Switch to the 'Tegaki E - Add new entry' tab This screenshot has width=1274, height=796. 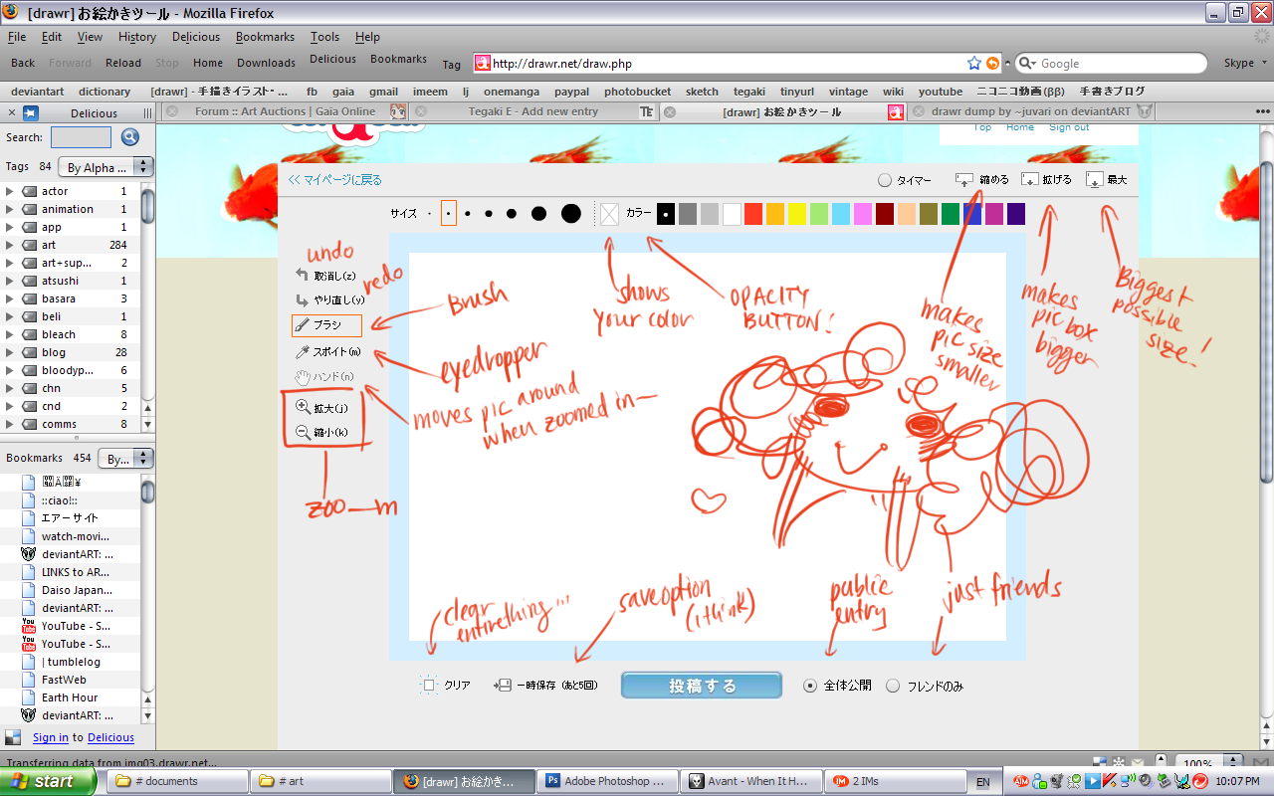click(x=533, y=111)
